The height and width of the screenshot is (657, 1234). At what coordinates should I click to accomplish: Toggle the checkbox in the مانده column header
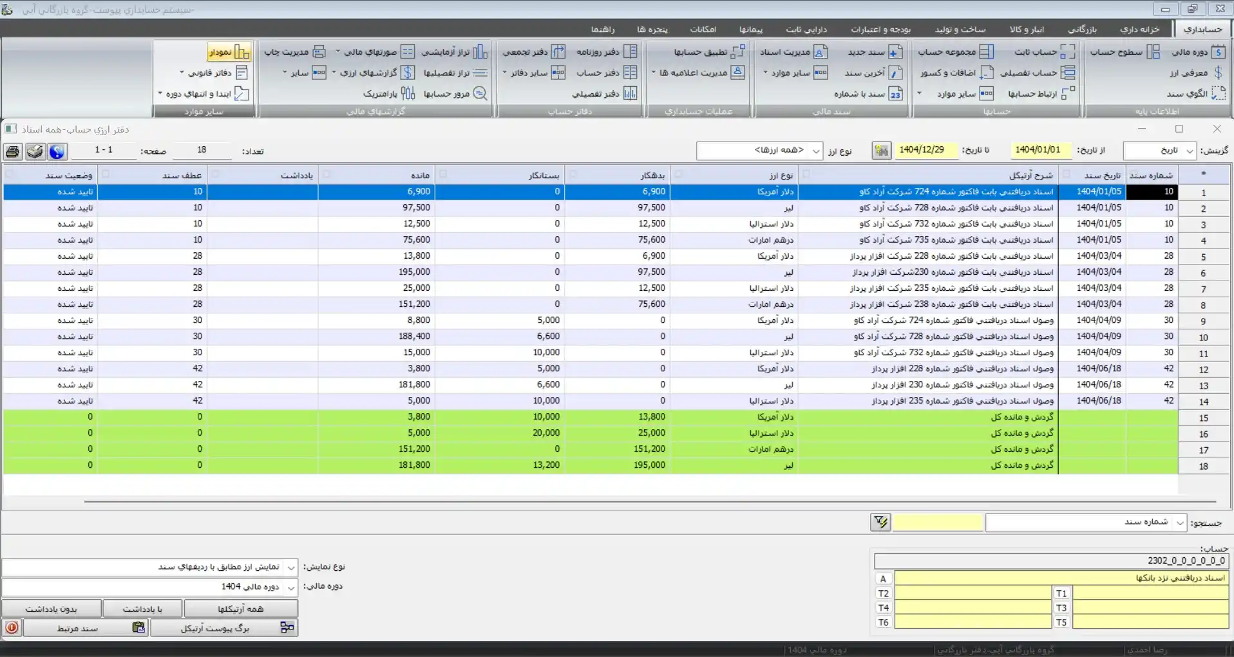point(443,174)
